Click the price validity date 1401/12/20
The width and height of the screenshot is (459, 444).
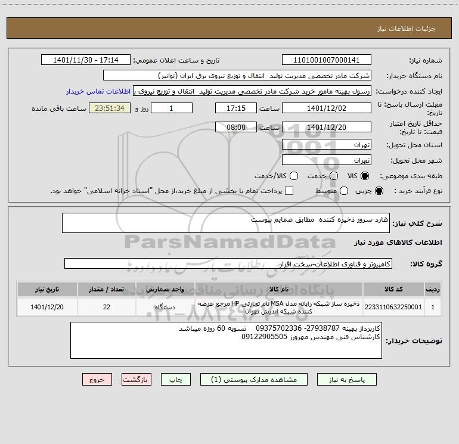point(327,128)
